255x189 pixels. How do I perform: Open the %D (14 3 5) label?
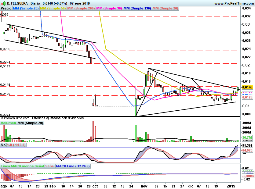16,145
